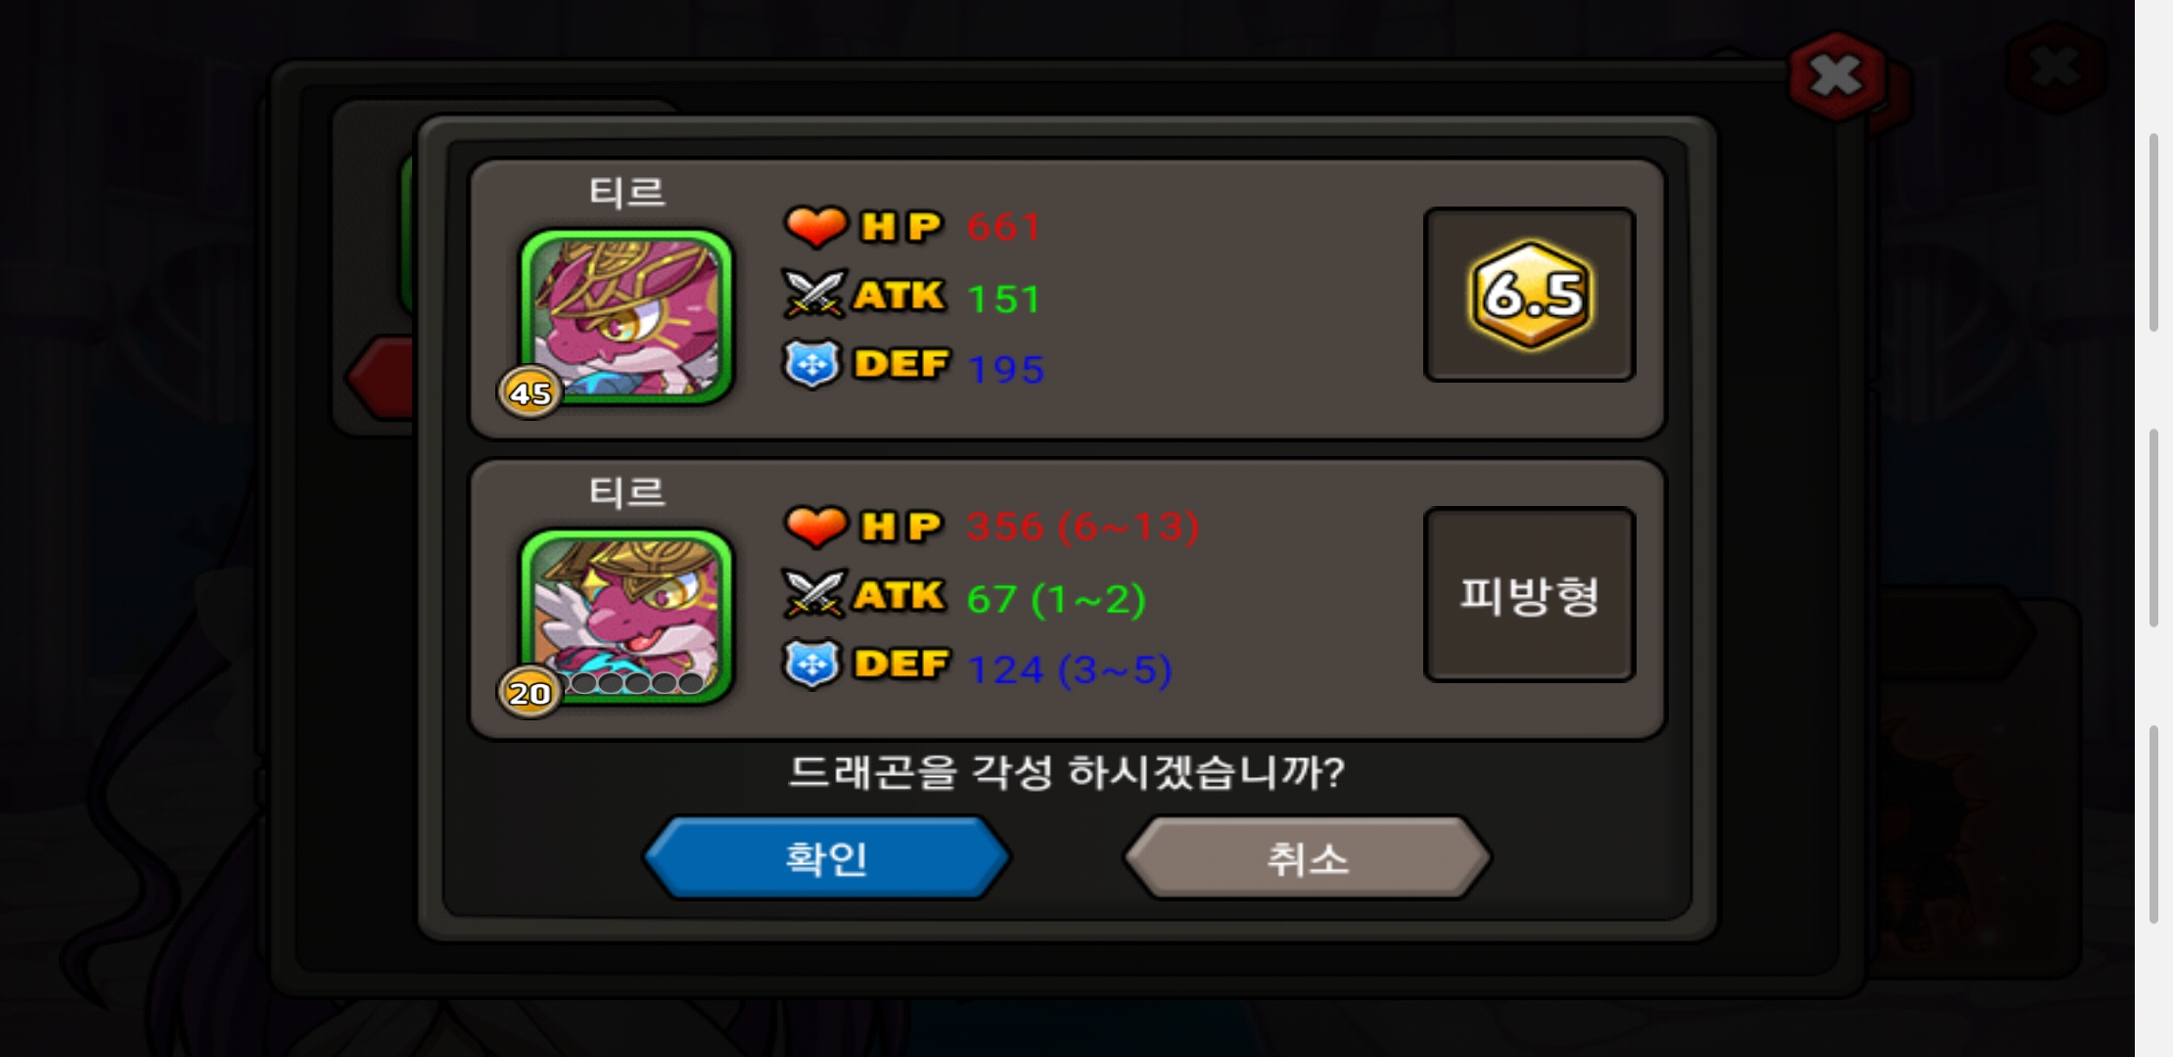Viewport: 2173px width, 1057px height.
Task: Click the top dragon's ATK swords icon
Action: [x=813, y=295]
